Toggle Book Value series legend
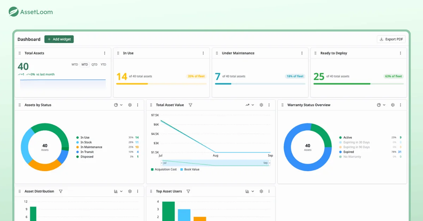This screenshot has height=221, width=423. pos(190,169)
